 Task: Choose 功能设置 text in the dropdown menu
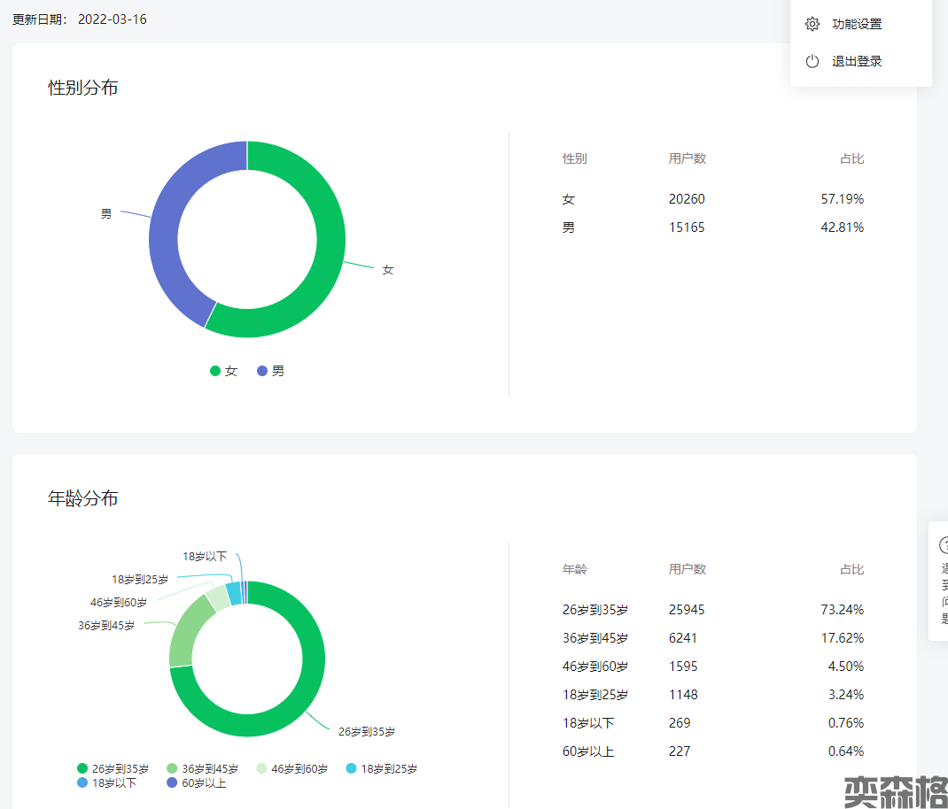(857, 24)
